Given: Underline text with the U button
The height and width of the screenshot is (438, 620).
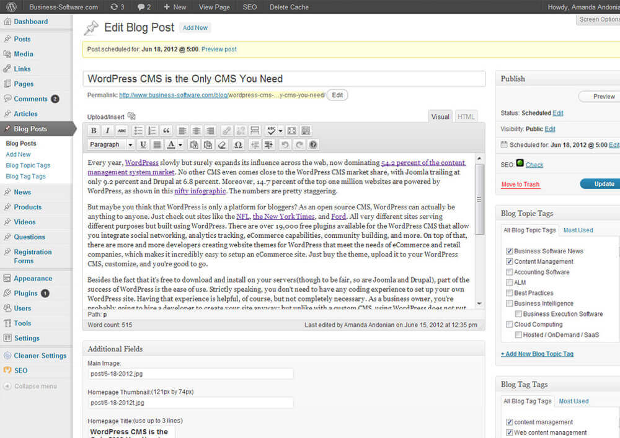Looking at the screenshot, I should click(x=143, y=145).
